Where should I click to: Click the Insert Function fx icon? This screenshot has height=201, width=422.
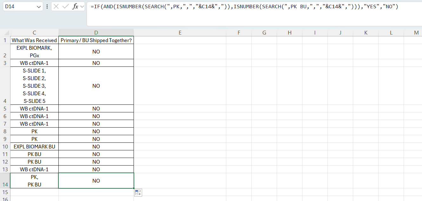[x=75, y=7]
